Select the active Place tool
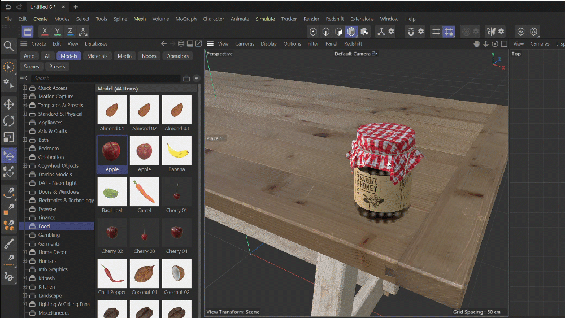 [8, 155]
